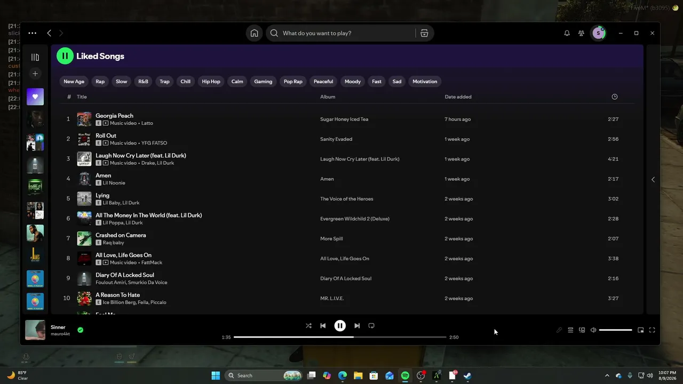Filter by R&B genre chip
This screenshot has width=683, height=384.
click(x=143, y=82)
